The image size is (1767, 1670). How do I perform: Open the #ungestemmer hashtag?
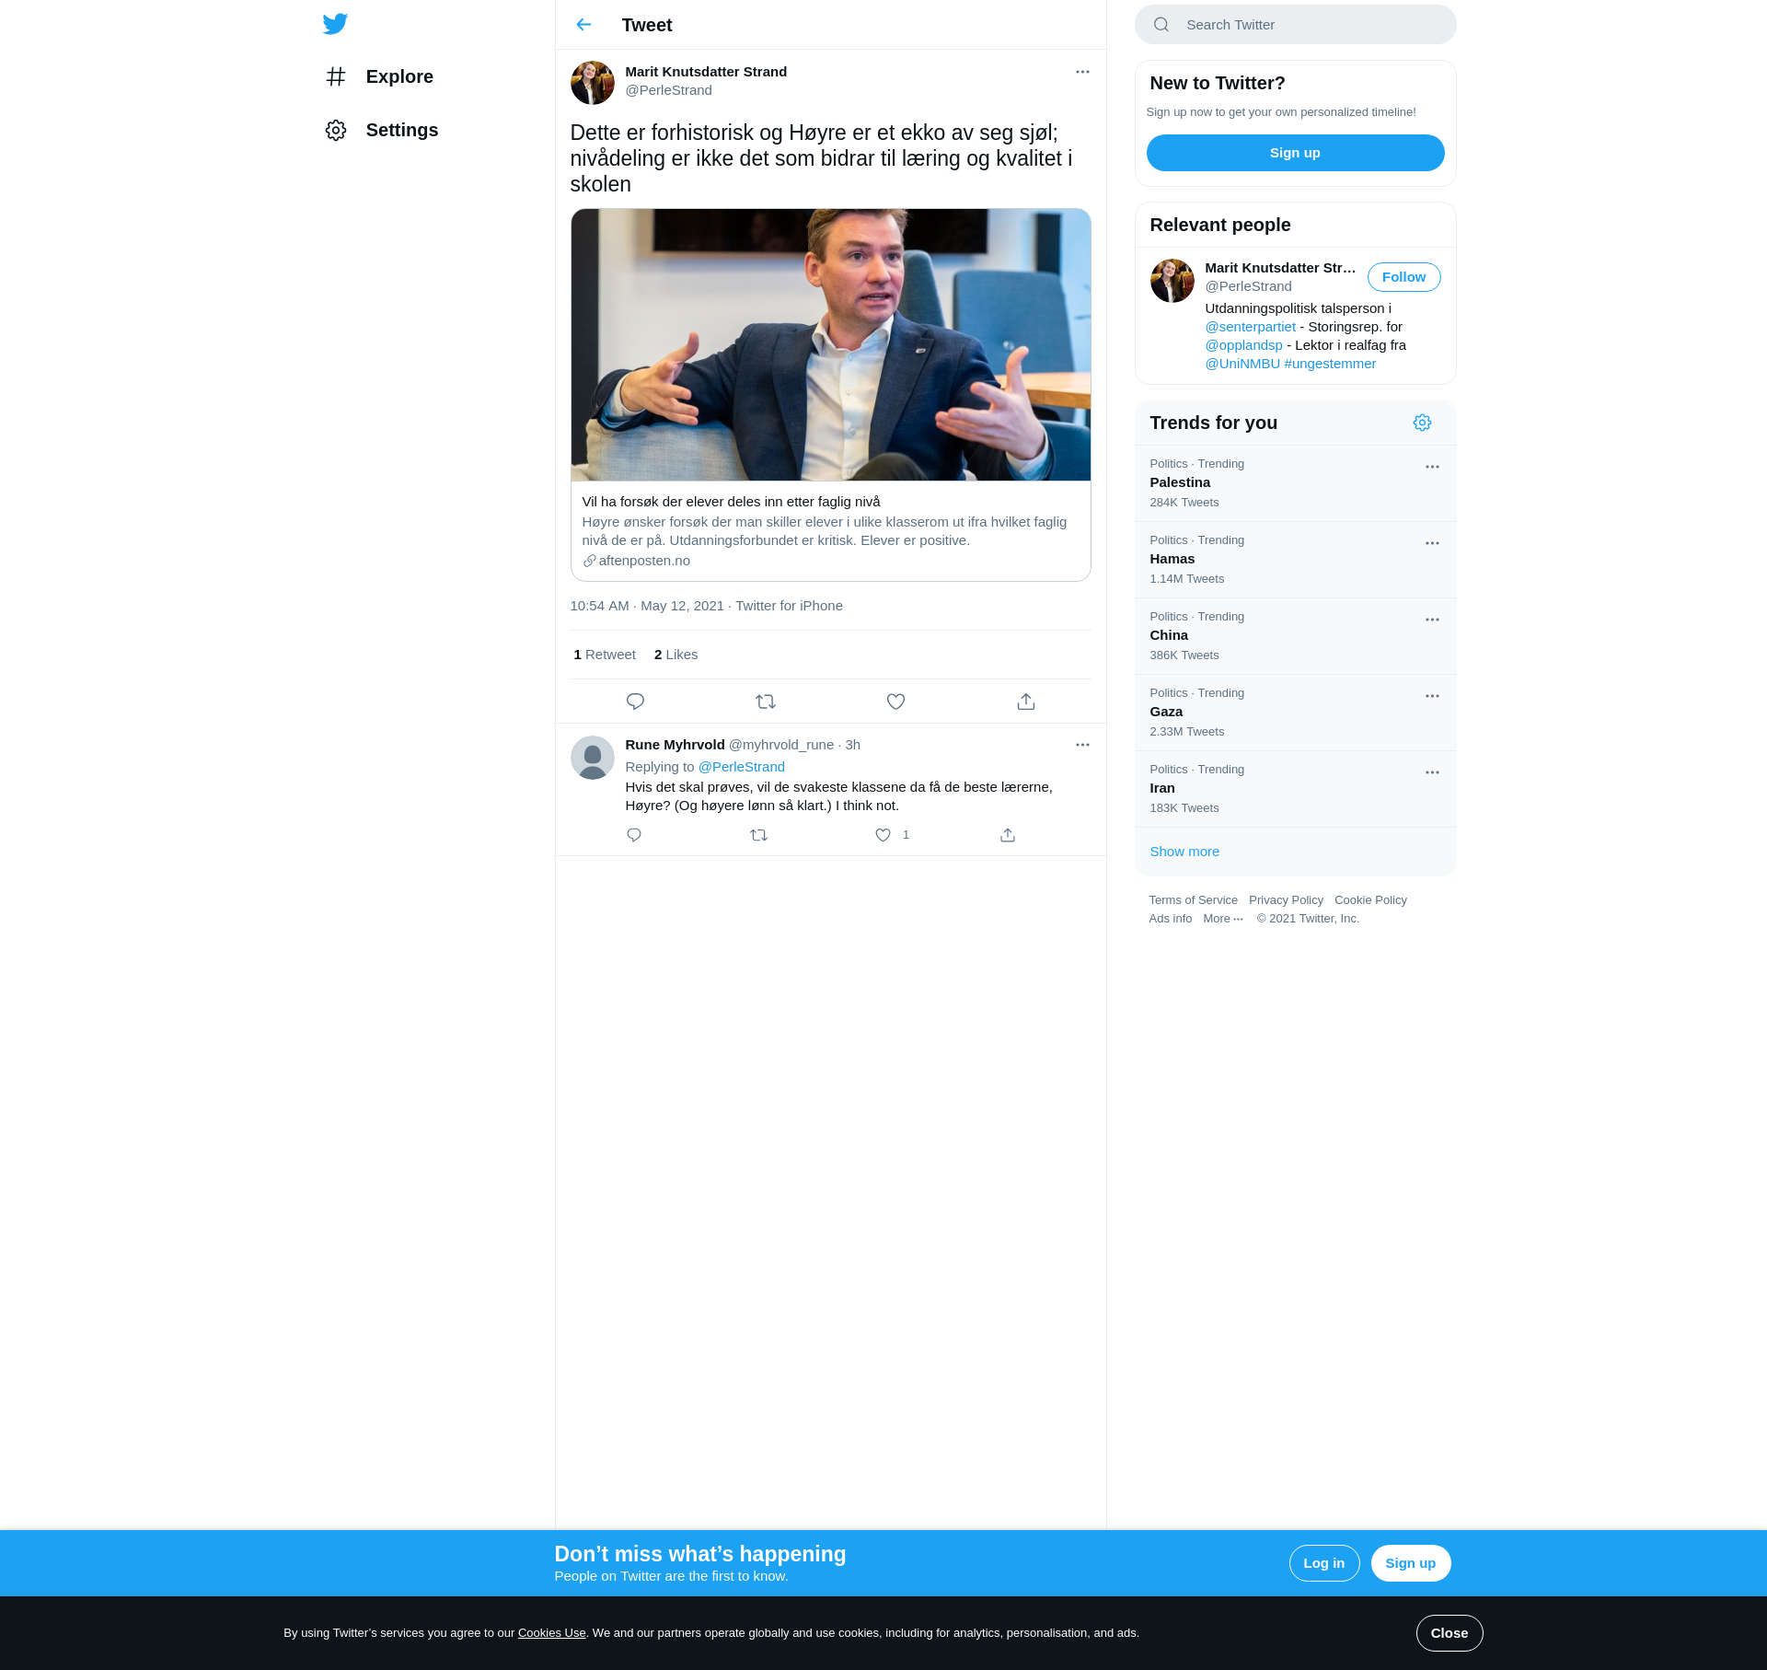point(1330,364)
